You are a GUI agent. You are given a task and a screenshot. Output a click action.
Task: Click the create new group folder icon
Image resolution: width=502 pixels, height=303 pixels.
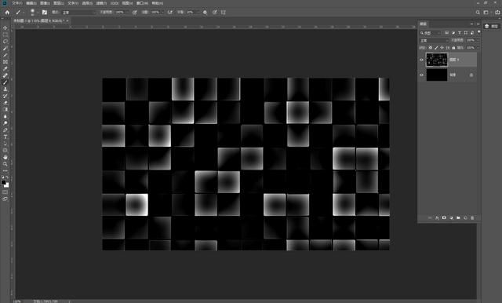point(458,217)
